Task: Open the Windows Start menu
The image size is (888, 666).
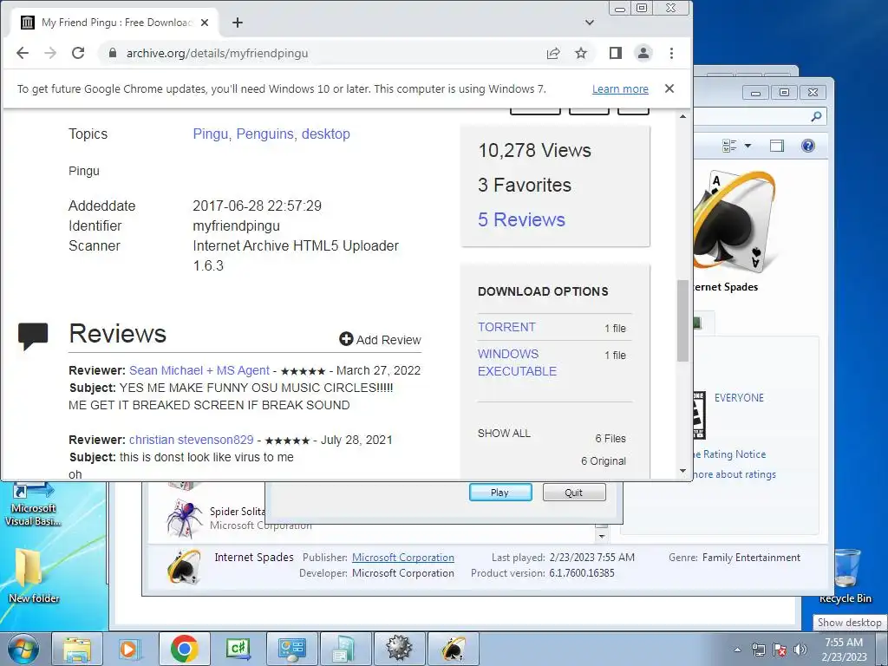Action: 22,649
